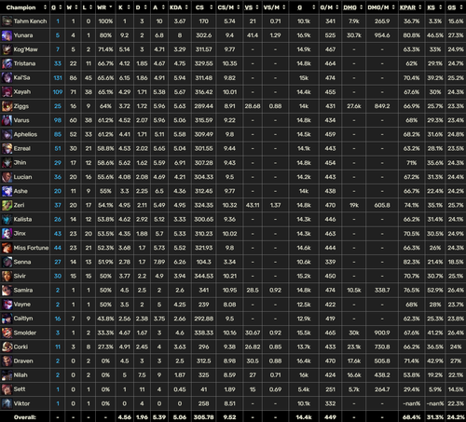
Task: Sort by G/M gold per minute header
Action: pos(330,7)
